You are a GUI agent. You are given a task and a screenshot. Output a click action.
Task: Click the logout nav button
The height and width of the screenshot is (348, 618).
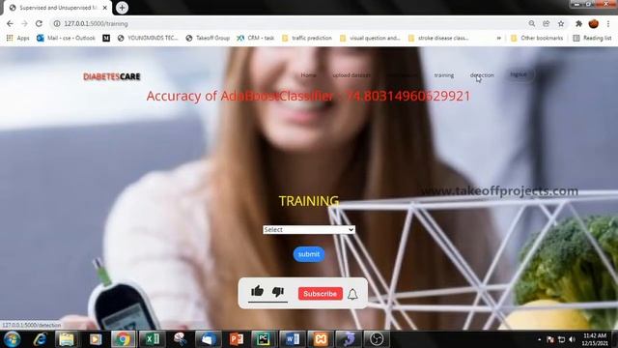tap(520, 74)
